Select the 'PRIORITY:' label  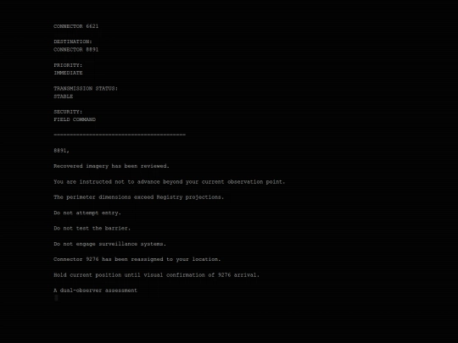click(68, 65)
